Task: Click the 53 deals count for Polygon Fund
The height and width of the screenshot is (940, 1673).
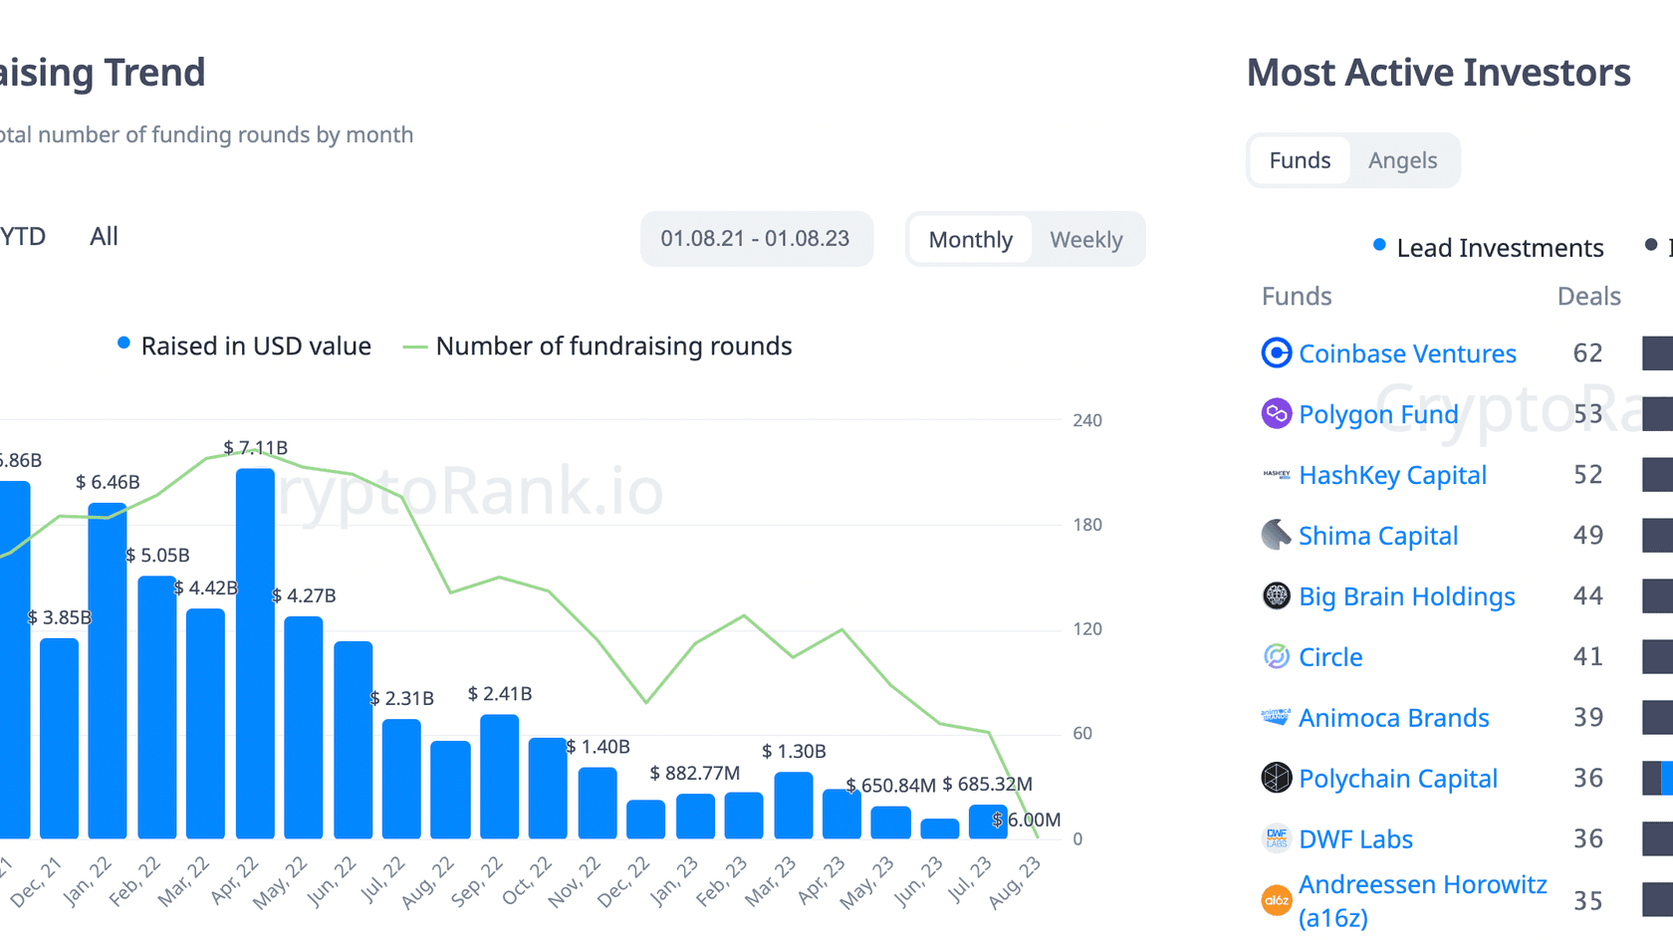Action: (x=1587, y=413)
